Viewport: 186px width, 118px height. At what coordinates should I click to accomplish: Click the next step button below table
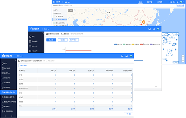pos(128,114)
